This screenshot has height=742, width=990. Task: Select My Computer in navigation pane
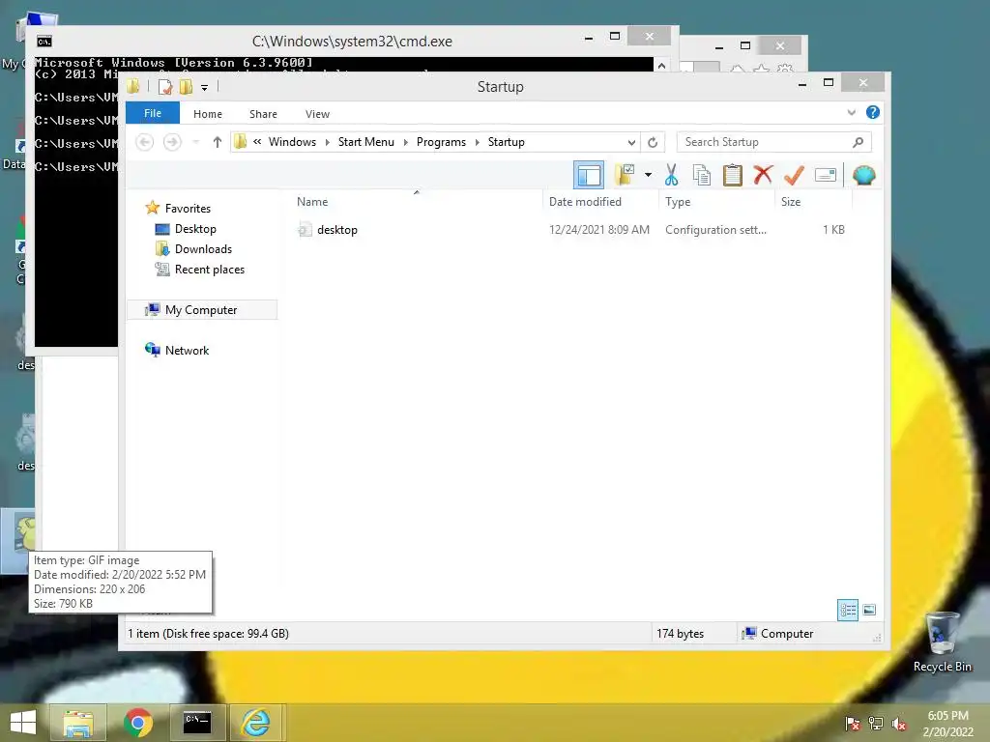(x=201, y=310)
